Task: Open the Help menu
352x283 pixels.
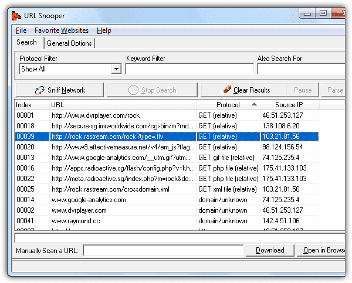Action: click(x=104, y=30)
